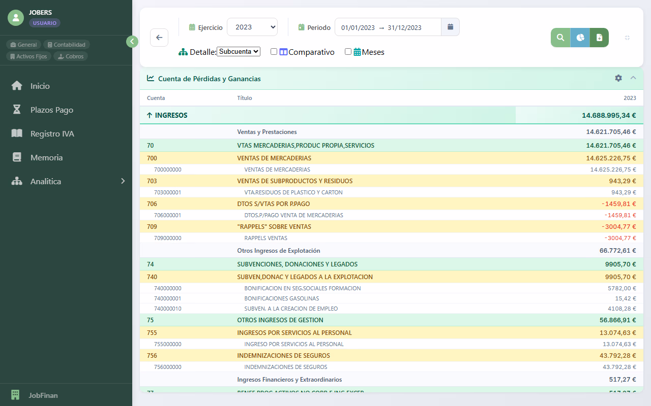Click the Cobros module button
Viewport: 651px width, 406px height.
pos(71,56)
